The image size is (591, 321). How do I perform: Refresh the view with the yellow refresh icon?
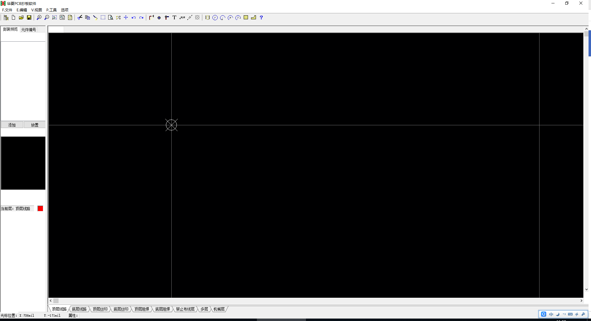tap(70, 17)
